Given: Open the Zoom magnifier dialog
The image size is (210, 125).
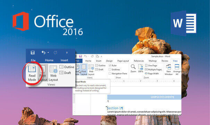Looking at the screenshot, I should click(x=133, y=68).
